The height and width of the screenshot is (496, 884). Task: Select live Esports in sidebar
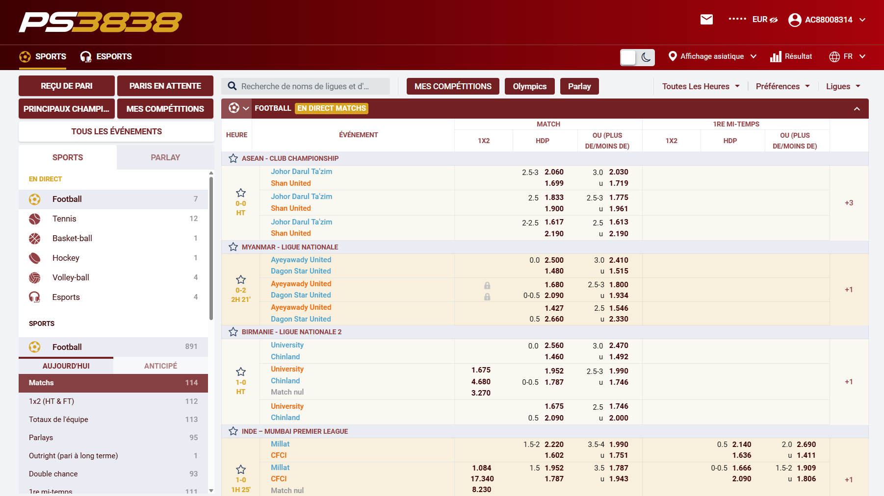[113, 297]
